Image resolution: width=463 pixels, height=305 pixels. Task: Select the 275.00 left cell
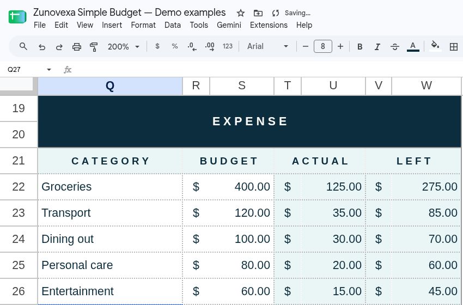tap(427, 187)
